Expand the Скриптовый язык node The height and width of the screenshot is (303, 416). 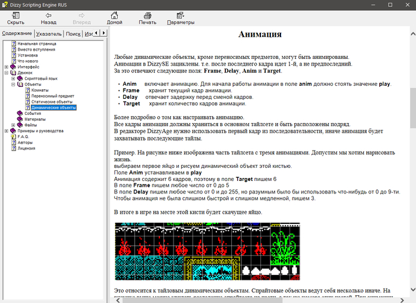tap(13, 79)
